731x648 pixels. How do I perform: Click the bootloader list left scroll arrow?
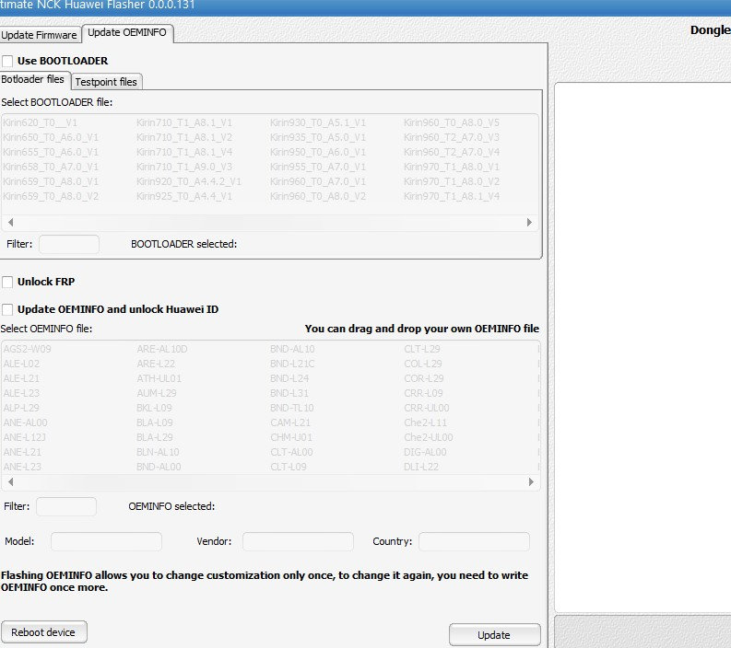[10, 223]
